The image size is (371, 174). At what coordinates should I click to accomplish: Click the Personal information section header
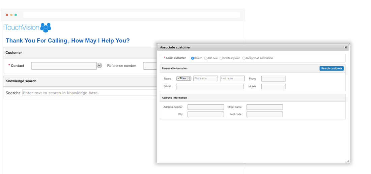[x=253, y=69]
